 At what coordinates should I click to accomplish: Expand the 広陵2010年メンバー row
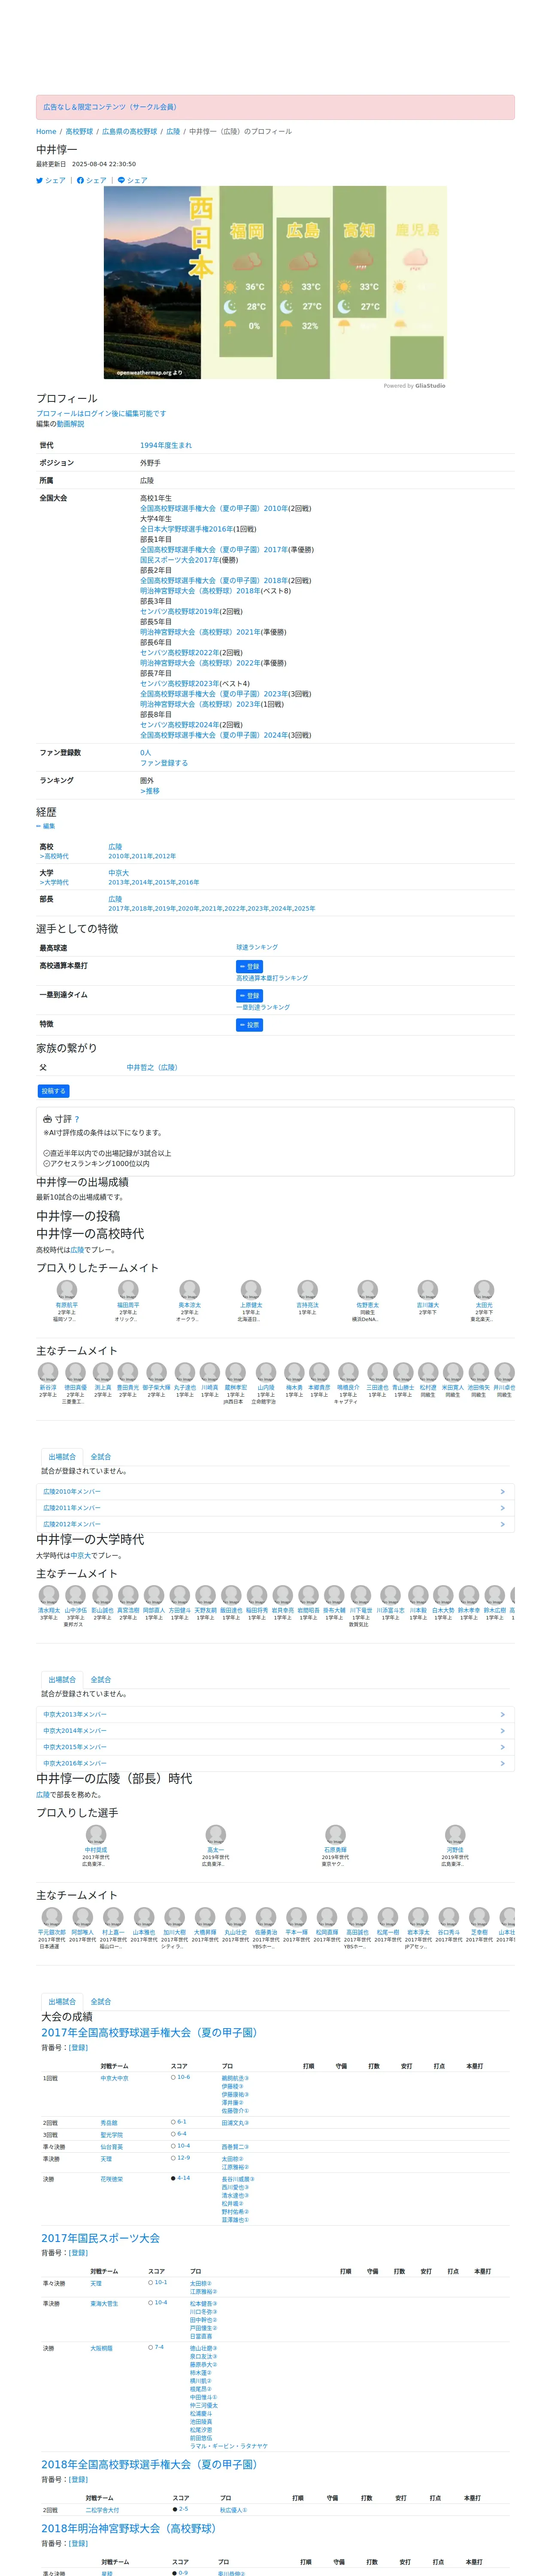[275, 1491]
